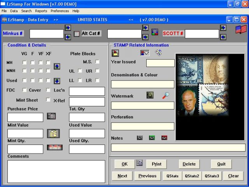Click the green camera icon beside Notes
Image resolution: width=249 pixels, height=187 pixels.
[x=152, y=138]
